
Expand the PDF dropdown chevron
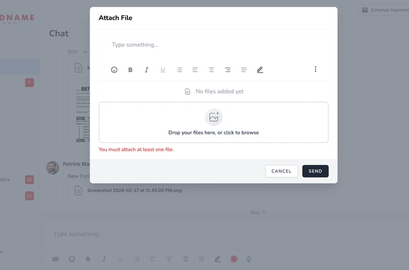pos(85,52)
